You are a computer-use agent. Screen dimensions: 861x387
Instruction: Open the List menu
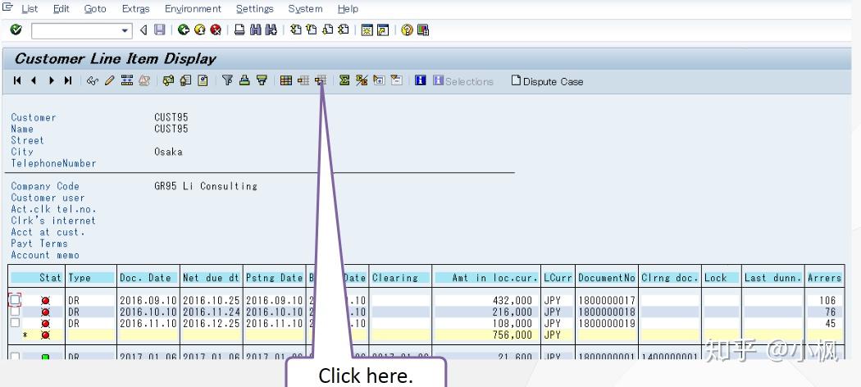(x=30, y=9)
